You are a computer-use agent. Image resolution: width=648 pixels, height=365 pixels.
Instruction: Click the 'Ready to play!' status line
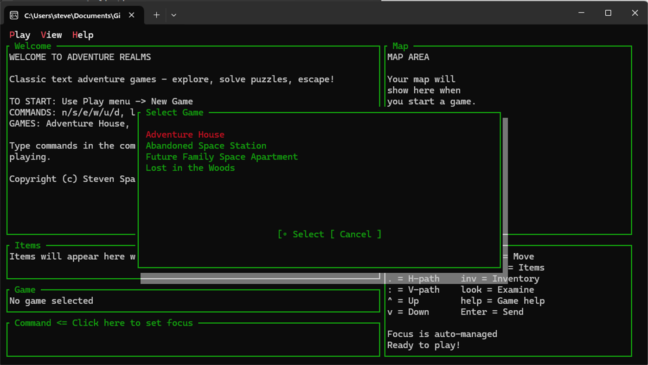tap(424, 345)
